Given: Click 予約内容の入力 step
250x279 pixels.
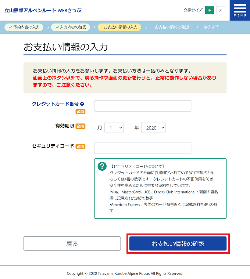Looking at the screenshot, I should [x=24, y=27].
